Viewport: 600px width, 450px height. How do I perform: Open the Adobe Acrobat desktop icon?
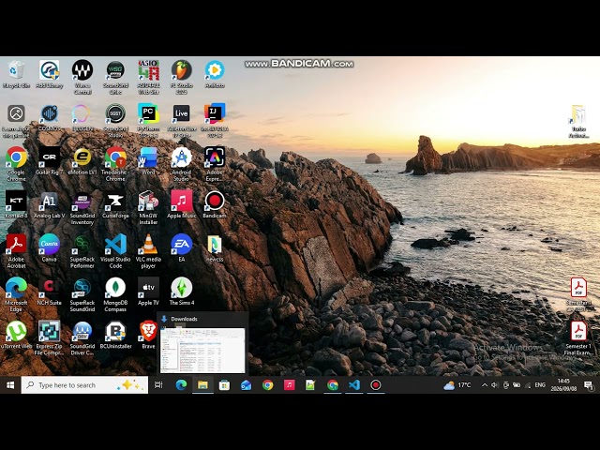coord(16,250)
